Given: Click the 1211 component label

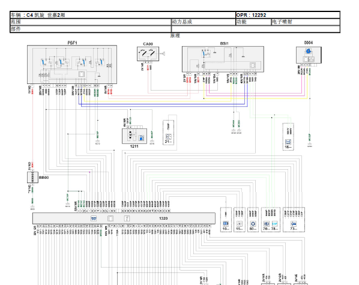Looking at the screenshot, I should point(134,146).
